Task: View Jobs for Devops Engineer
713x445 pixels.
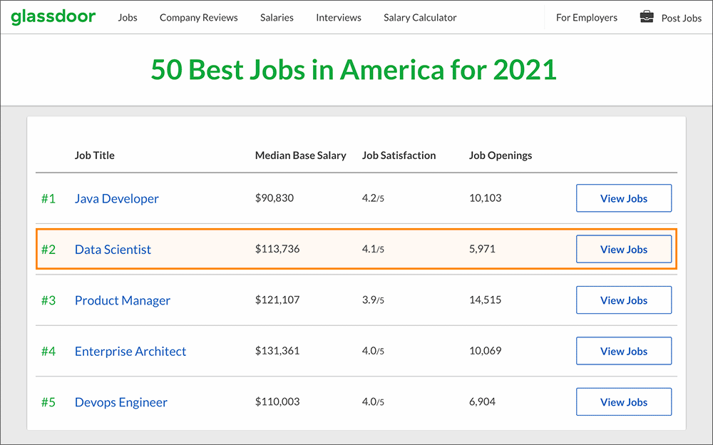Action: (624, 401)
